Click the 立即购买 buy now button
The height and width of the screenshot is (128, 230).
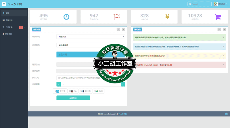coord(73,98)
